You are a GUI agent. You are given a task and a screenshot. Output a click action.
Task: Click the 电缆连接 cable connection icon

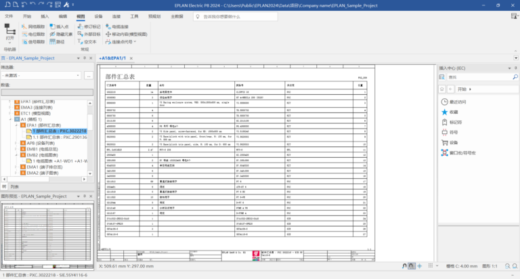pos(108,26)
